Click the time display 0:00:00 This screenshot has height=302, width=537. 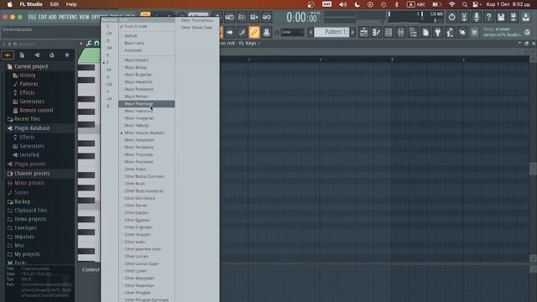(302, 18)
